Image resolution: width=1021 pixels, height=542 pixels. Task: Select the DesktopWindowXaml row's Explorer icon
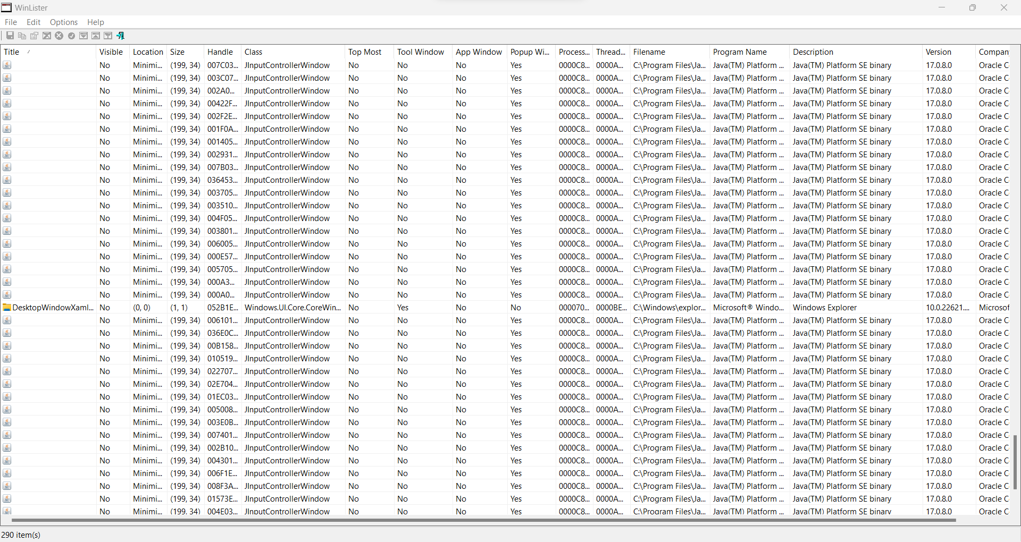(x=7, y=307)
